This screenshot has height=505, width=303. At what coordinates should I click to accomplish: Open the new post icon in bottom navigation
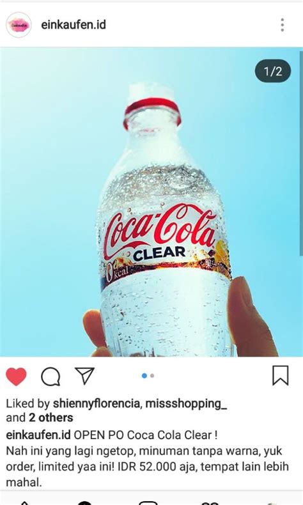point(148,502)
